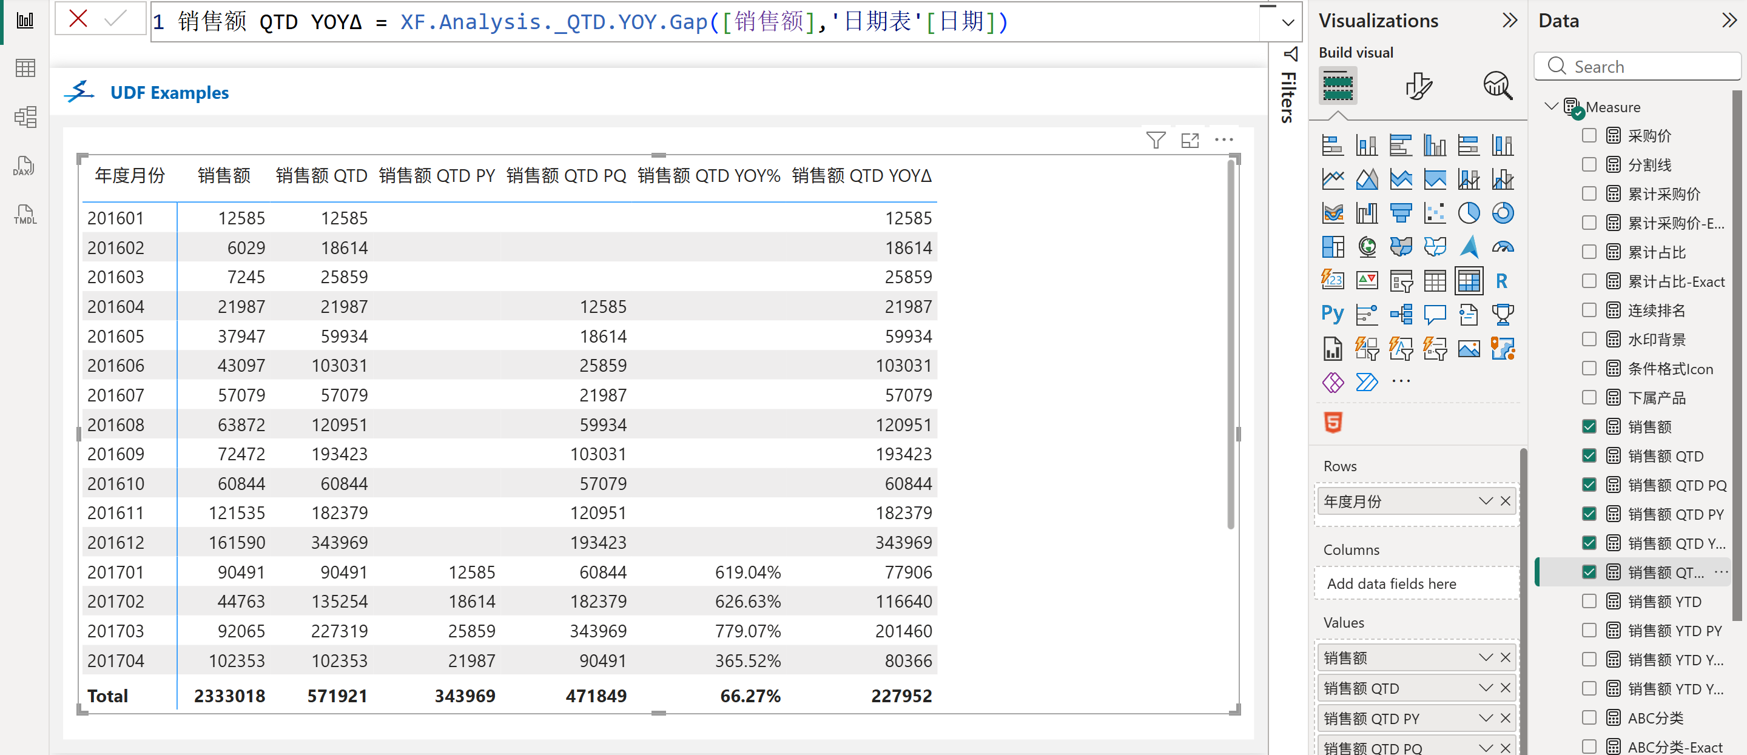The width and height of the screenshot is (1747, 755).
Task: Cancel formula edit with red X
Action: point(79,19)
